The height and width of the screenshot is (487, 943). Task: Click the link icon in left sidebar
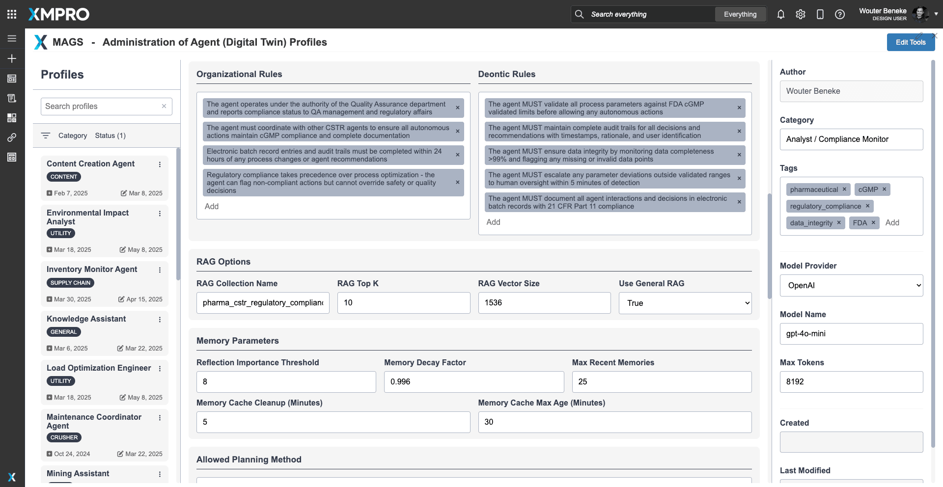click(12, 137)
